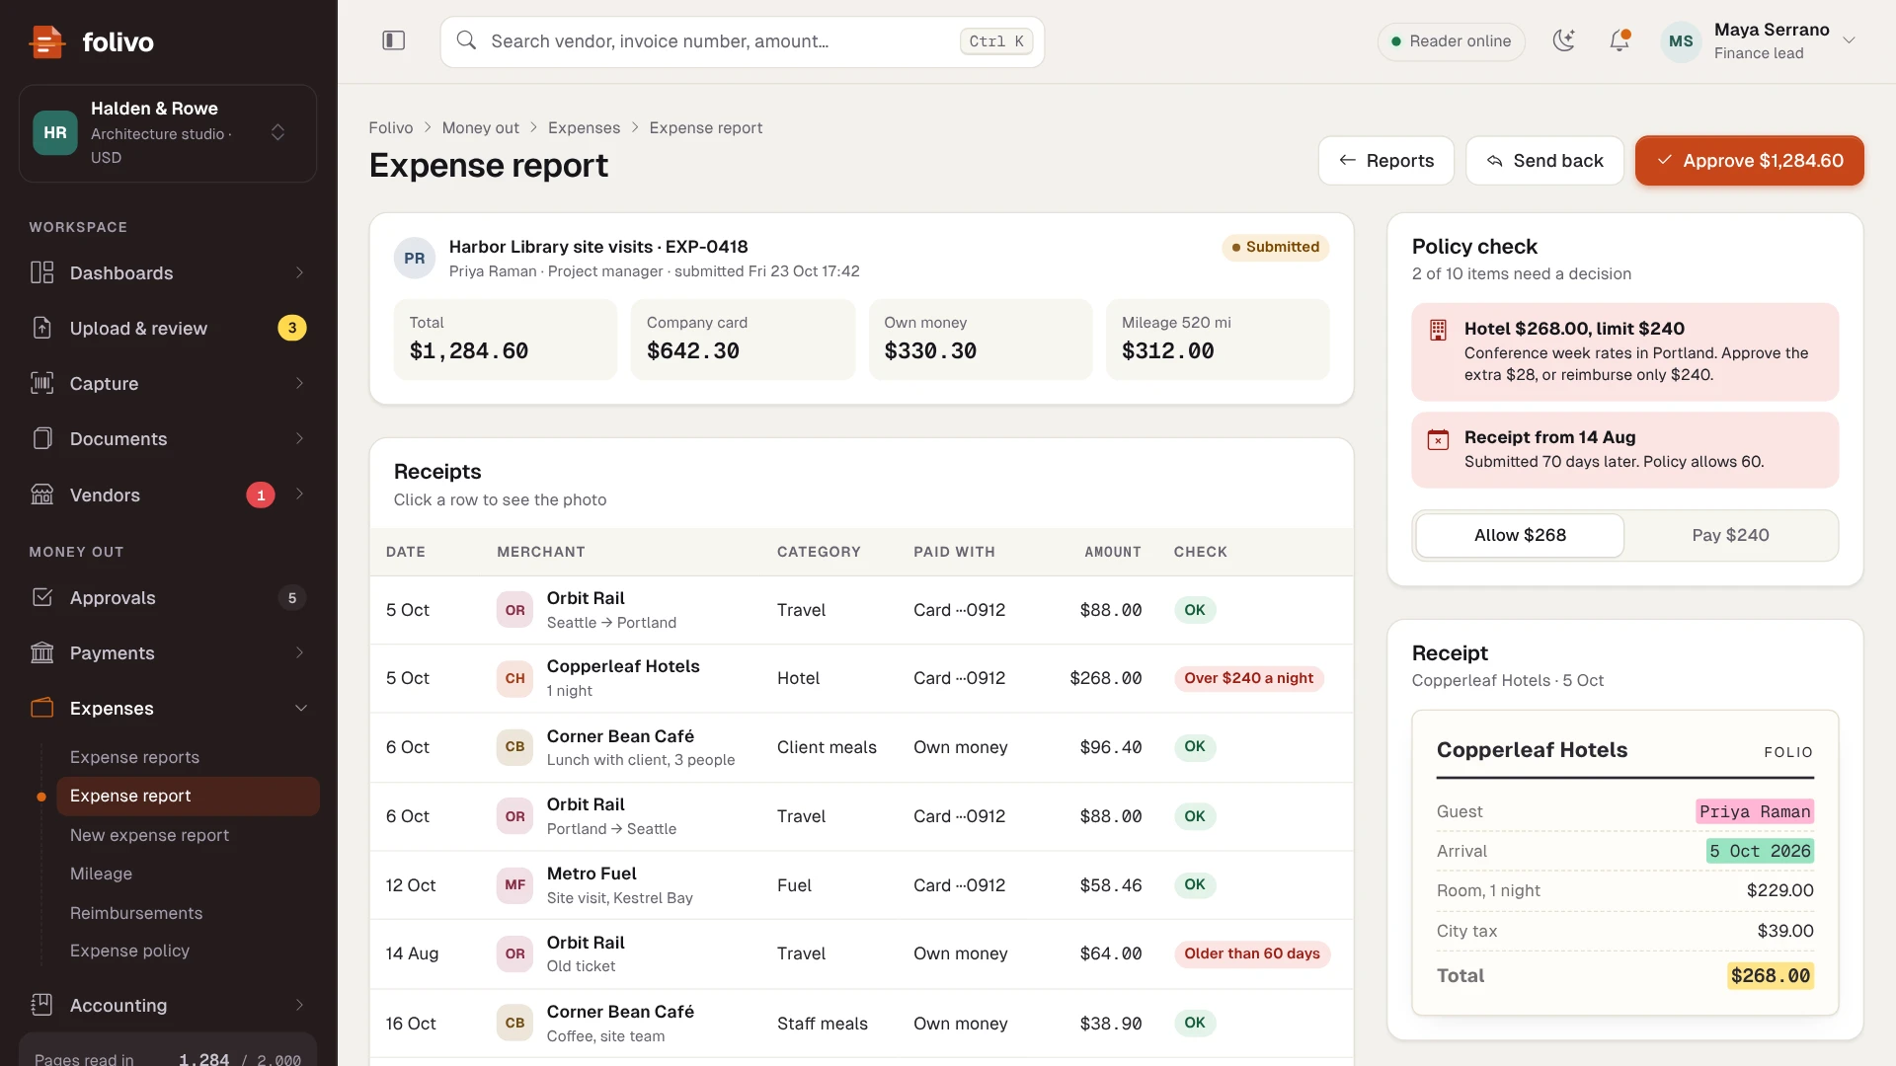Collapse the Expenses section chevron
Image resolution: width=1896 pixels, height=1066 pixels.
(301, 708)
